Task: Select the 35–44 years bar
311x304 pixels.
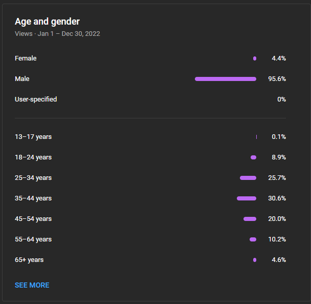Action: (247, 198)
